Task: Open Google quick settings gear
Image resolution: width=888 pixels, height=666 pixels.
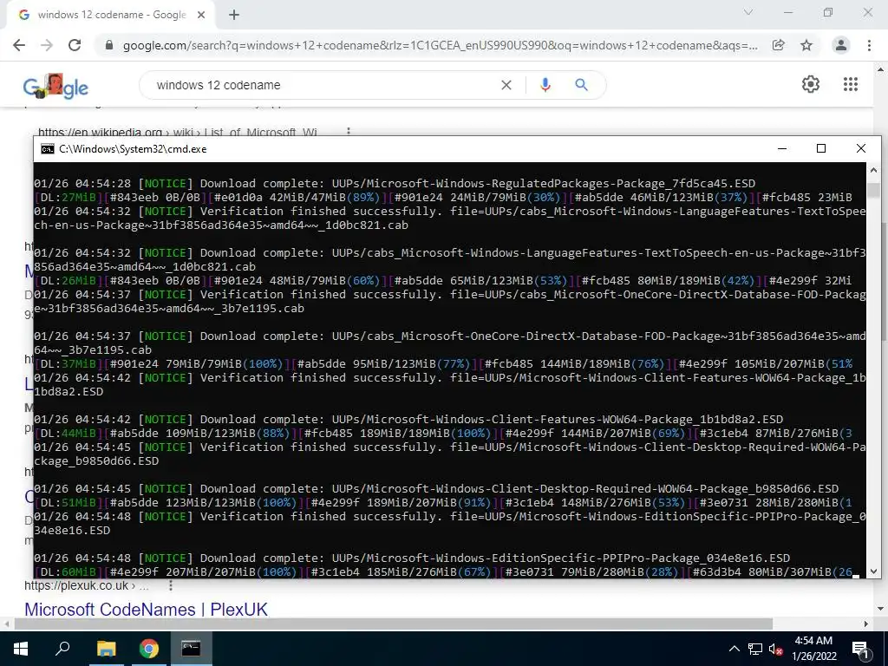Action: pos(811,84)
